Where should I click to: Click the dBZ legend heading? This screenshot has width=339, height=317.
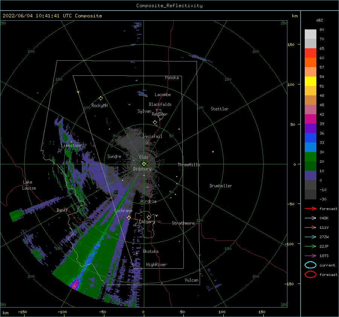319,20
